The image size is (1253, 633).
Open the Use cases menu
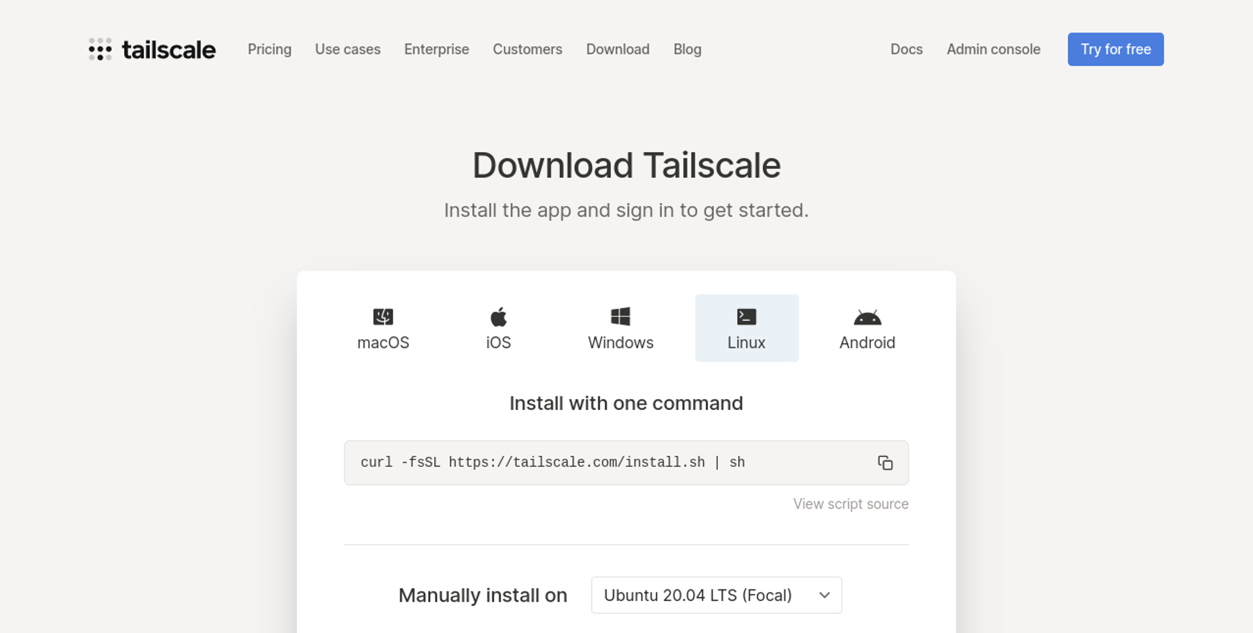[348, 49]
